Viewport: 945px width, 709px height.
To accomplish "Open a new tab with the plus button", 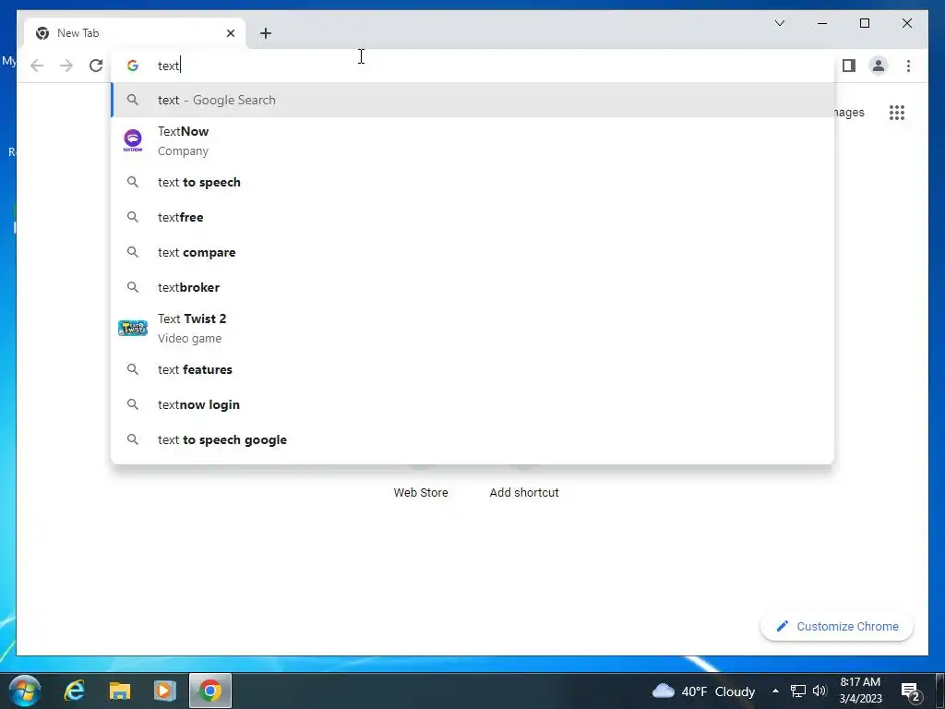I will click(x=266, y=33).
